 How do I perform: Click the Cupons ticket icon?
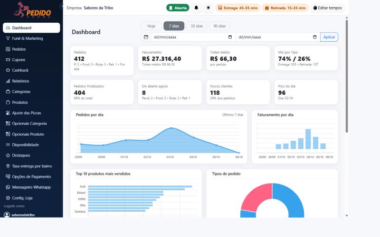click(8, 60)
